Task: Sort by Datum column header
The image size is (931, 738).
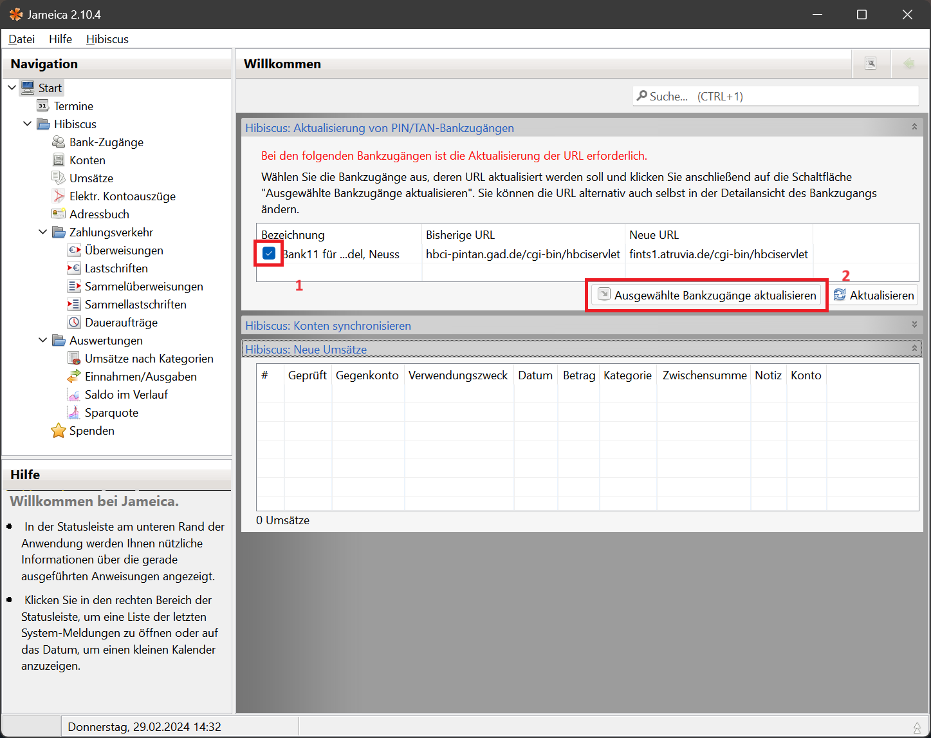Action: [x=535, y=375]
